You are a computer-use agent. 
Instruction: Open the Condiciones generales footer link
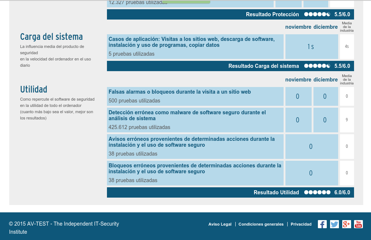261,224
